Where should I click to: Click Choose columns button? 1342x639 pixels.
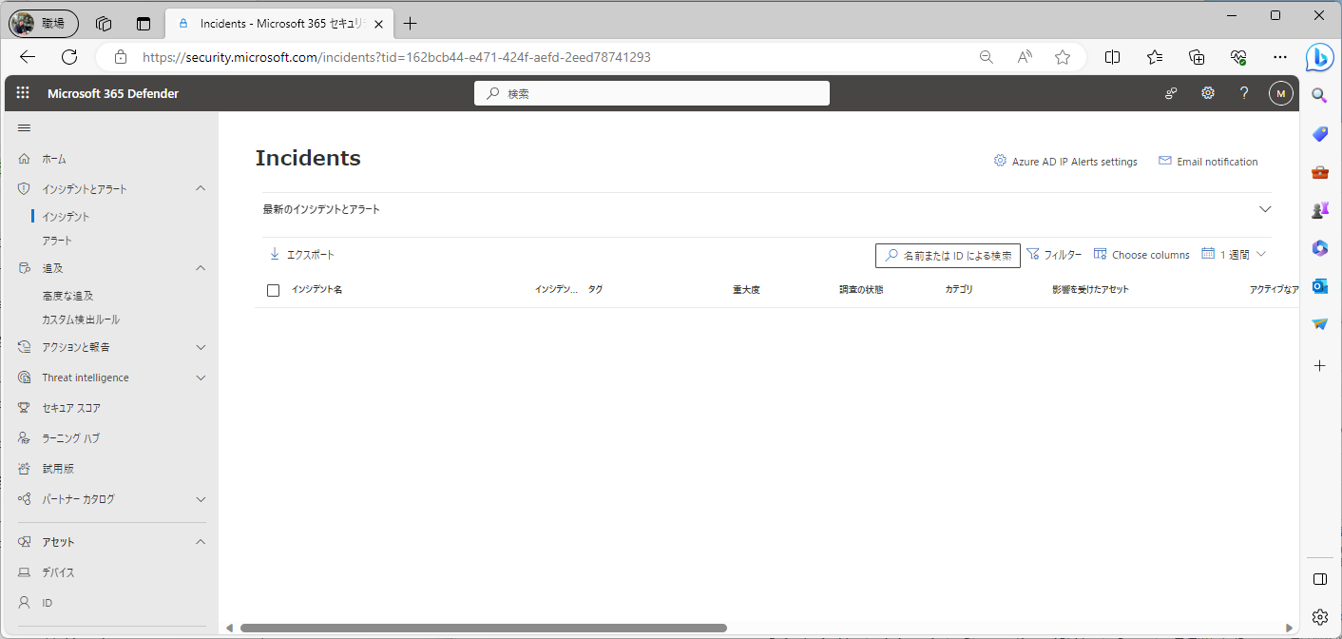[1141, 255]
